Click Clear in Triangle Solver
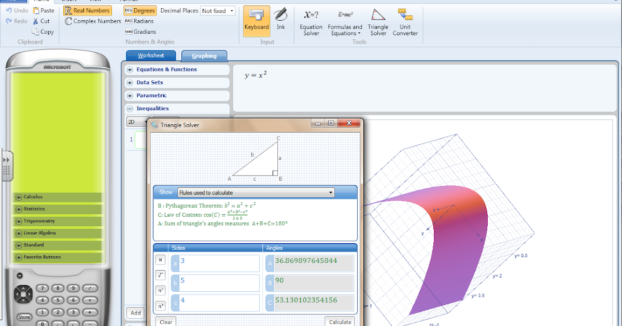622x326 pixels. coord(166,321)
